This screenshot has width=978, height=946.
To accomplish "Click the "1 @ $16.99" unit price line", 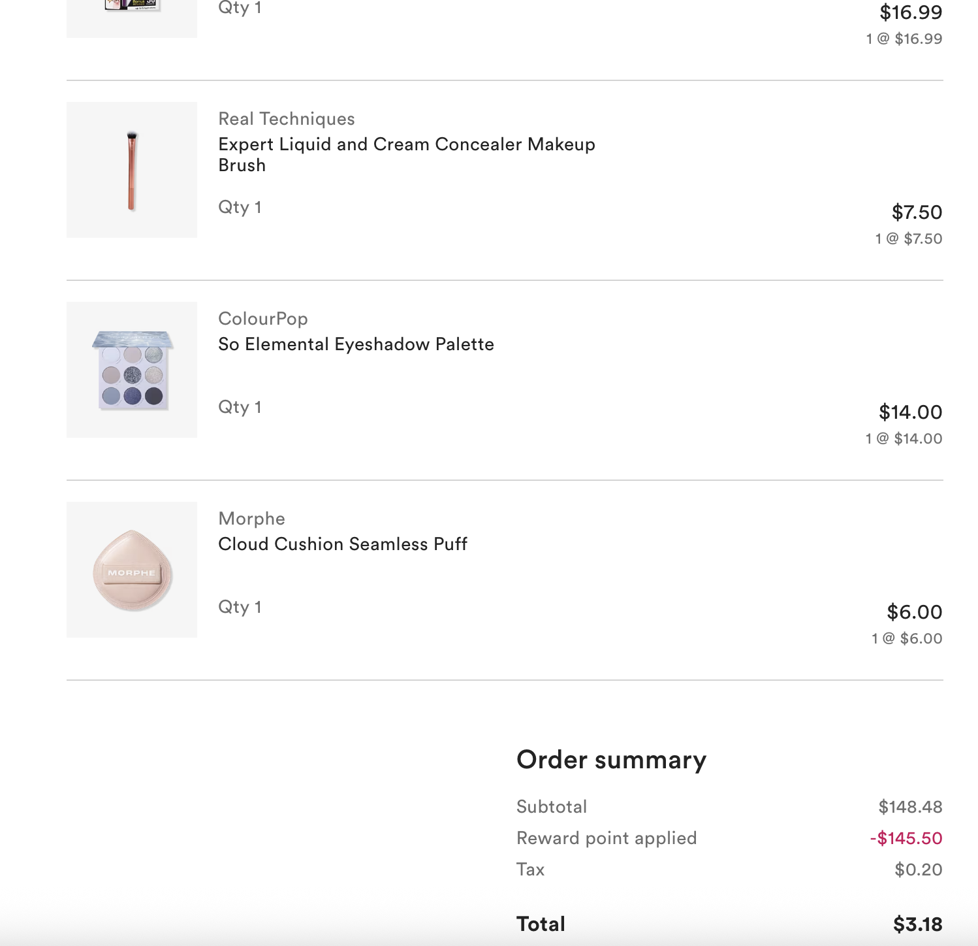I will click(904, 39).
